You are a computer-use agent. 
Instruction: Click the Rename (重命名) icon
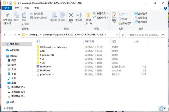[79, 15]
